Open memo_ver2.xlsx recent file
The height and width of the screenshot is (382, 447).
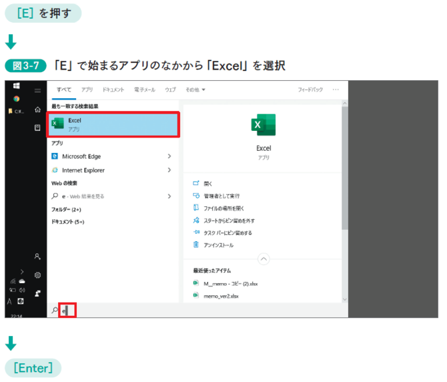[x=221, y=296]
